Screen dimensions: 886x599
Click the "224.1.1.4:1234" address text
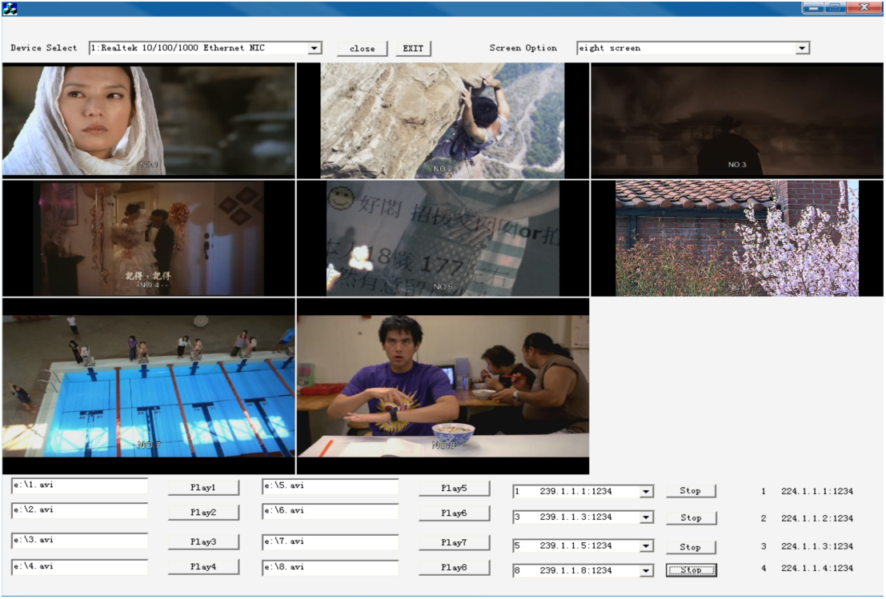(817, 569)
